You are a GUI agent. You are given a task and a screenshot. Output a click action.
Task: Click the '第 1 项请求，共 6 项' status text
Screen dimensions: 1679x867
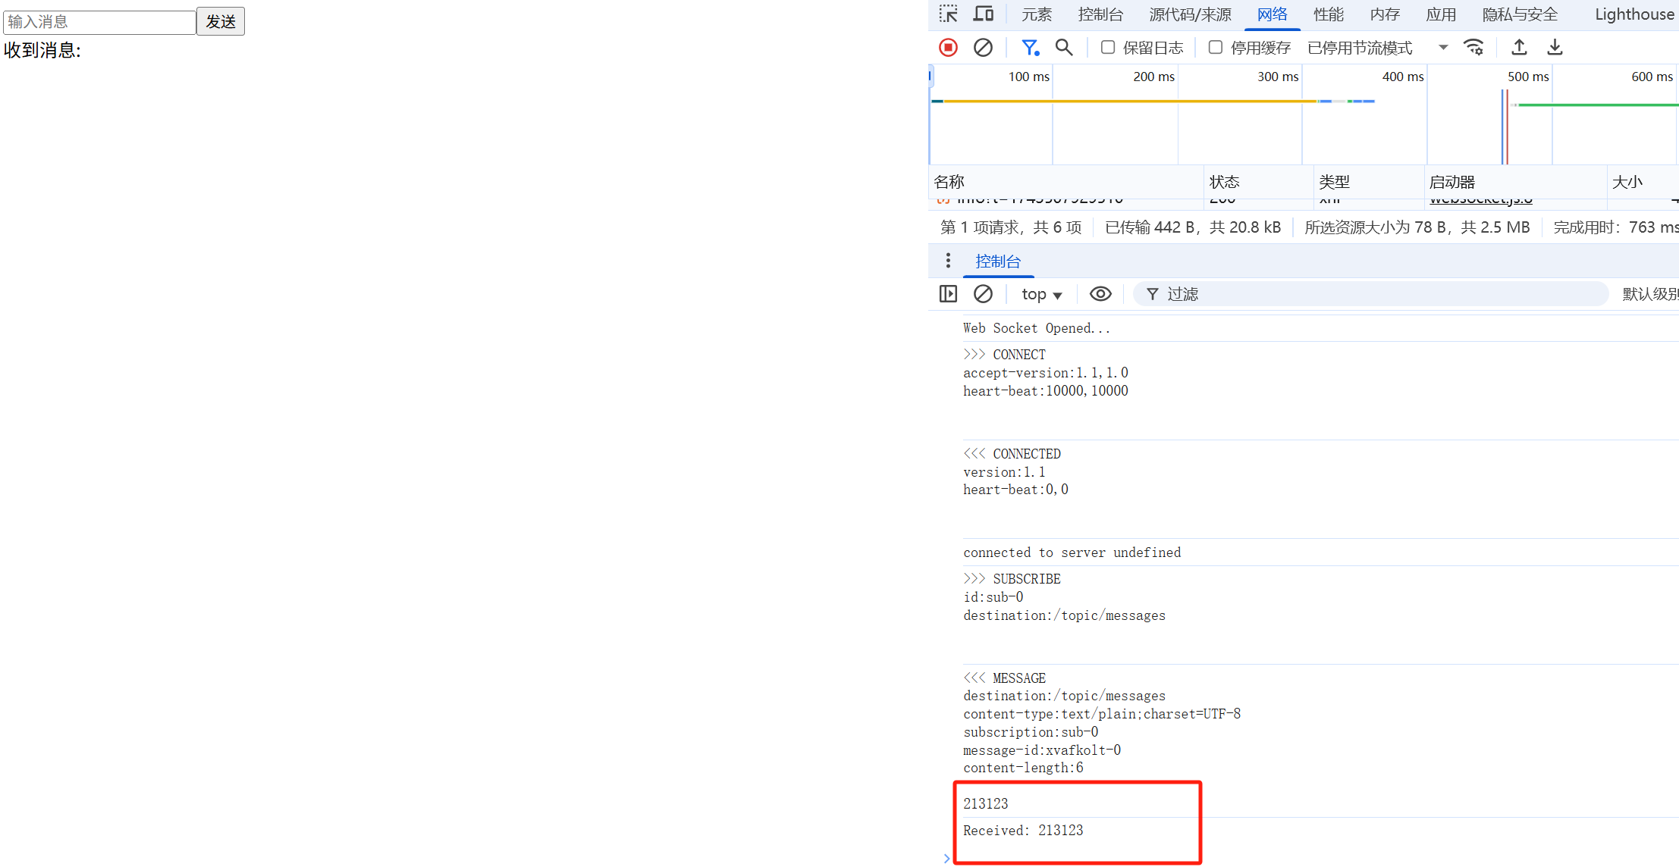click(x=1011, y=227)
